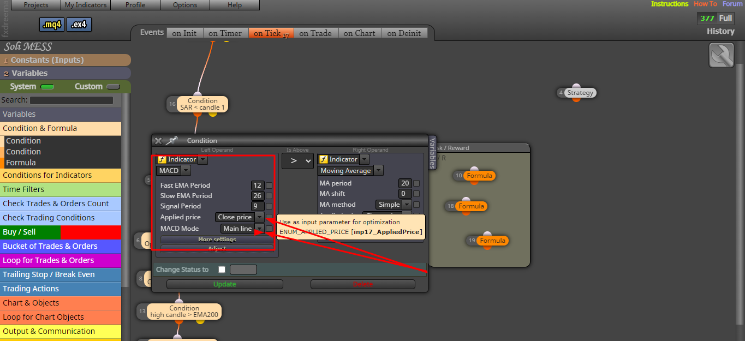745x341 pixels.
Task: Edit Fast EMA Period value 12
Action: pos(258,186)
